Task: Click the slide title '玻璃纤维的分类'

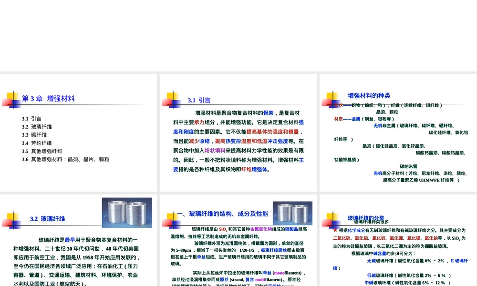Action: pos(366,218)
